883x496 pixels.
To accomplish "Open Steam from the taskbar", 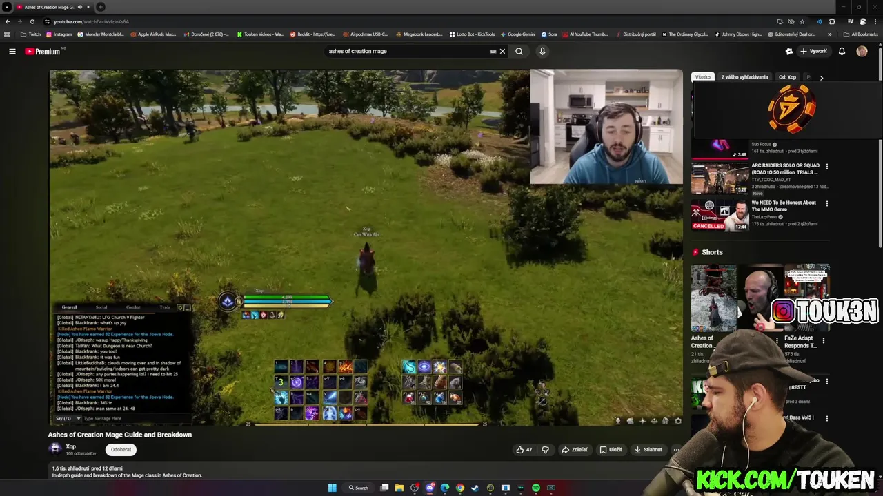I will (x=475, y=488).
